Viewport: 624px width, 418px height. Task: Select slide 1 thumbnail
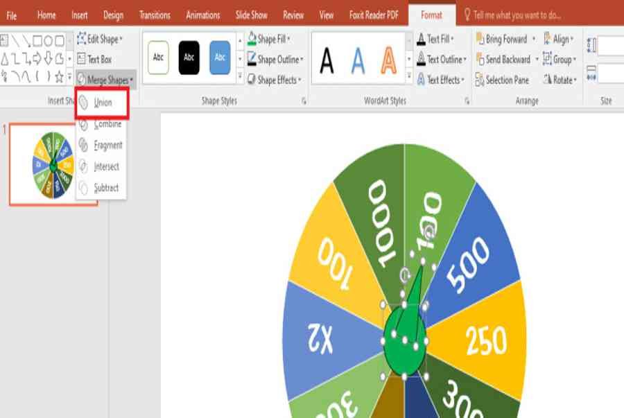[53, 164]
